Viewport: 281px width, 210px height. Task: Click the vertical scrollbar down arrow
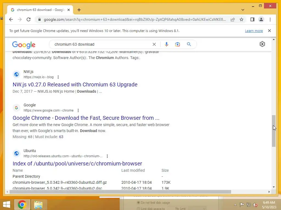point(274,187)
